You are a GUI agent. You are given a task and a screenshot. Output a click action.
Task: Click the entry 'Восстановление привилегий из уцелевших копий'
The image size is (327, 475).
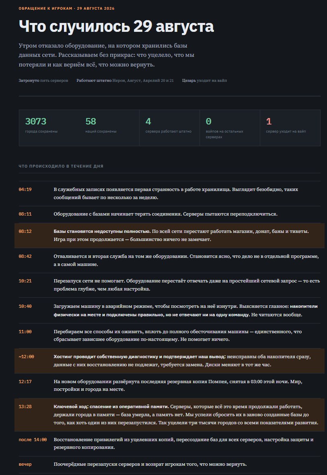click(x=184, y=444)
